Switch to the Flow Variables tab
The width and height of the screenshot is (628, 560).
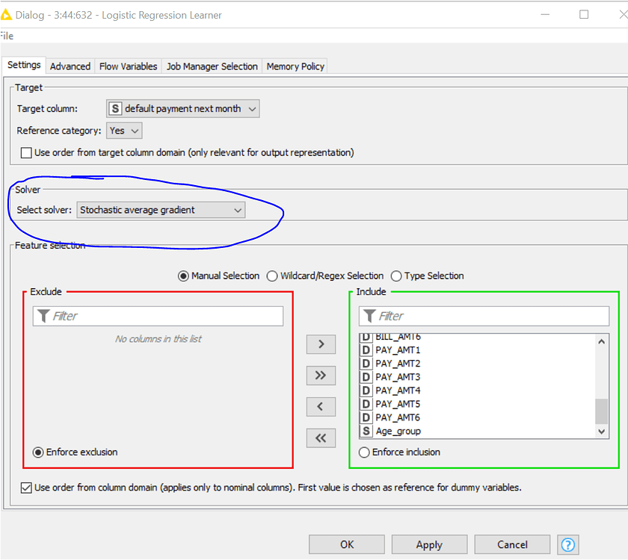coord(128,66)
